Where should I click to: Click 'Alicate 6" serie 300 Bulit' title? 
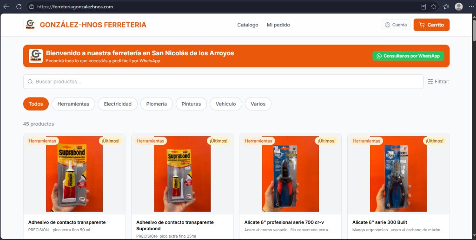click(x=379, y=222)
